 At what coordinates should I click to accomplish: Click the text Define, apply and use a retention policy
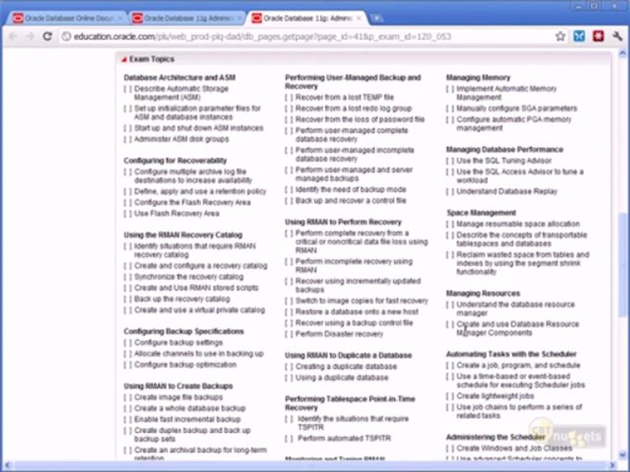click(x=200, y=191)
